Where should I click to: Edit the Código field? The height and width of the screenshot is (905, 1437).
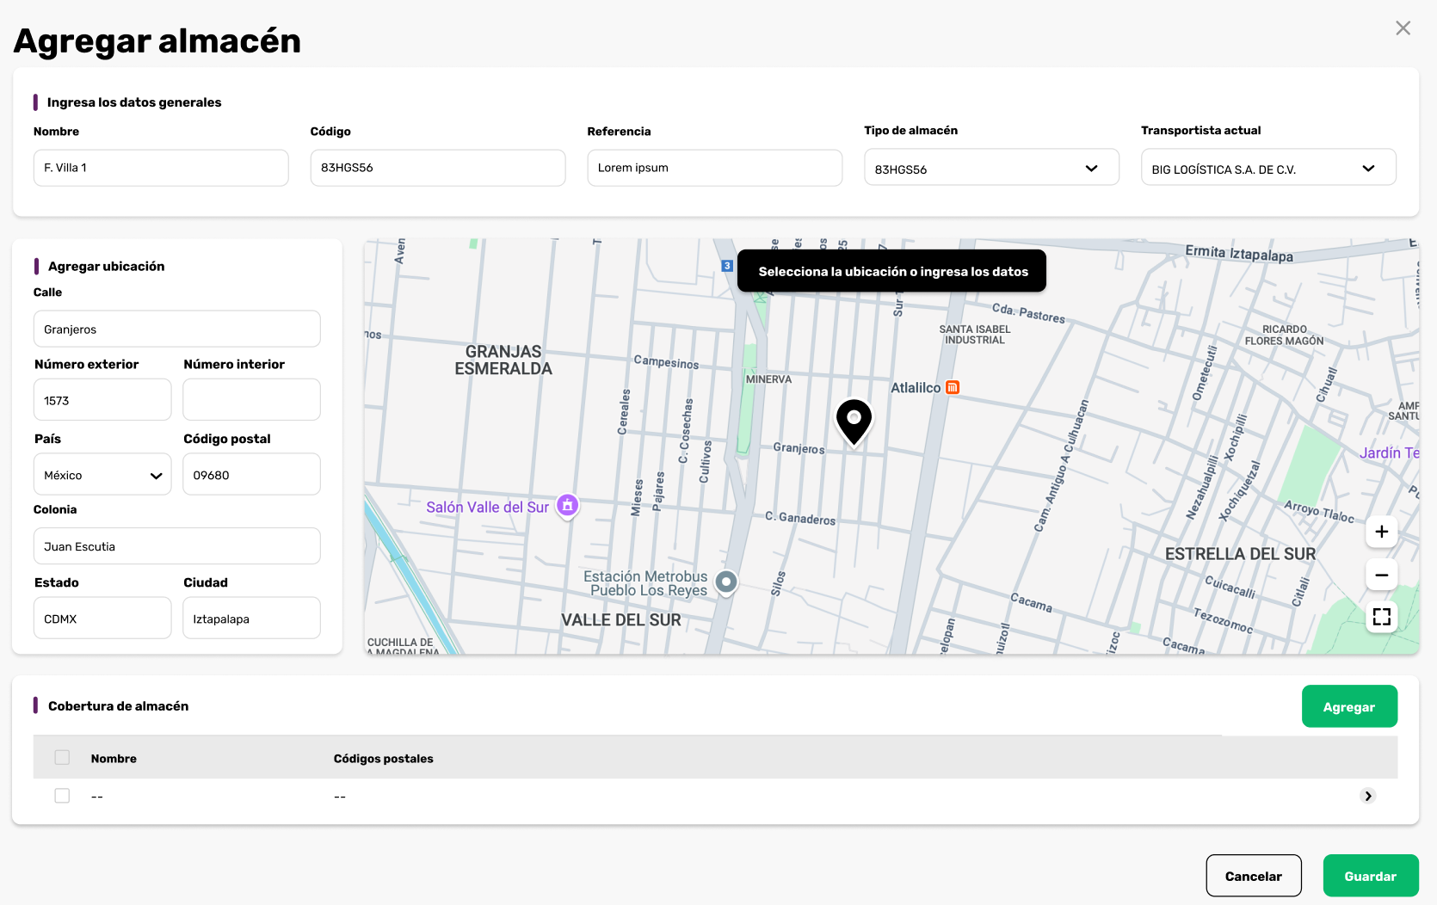438,168
